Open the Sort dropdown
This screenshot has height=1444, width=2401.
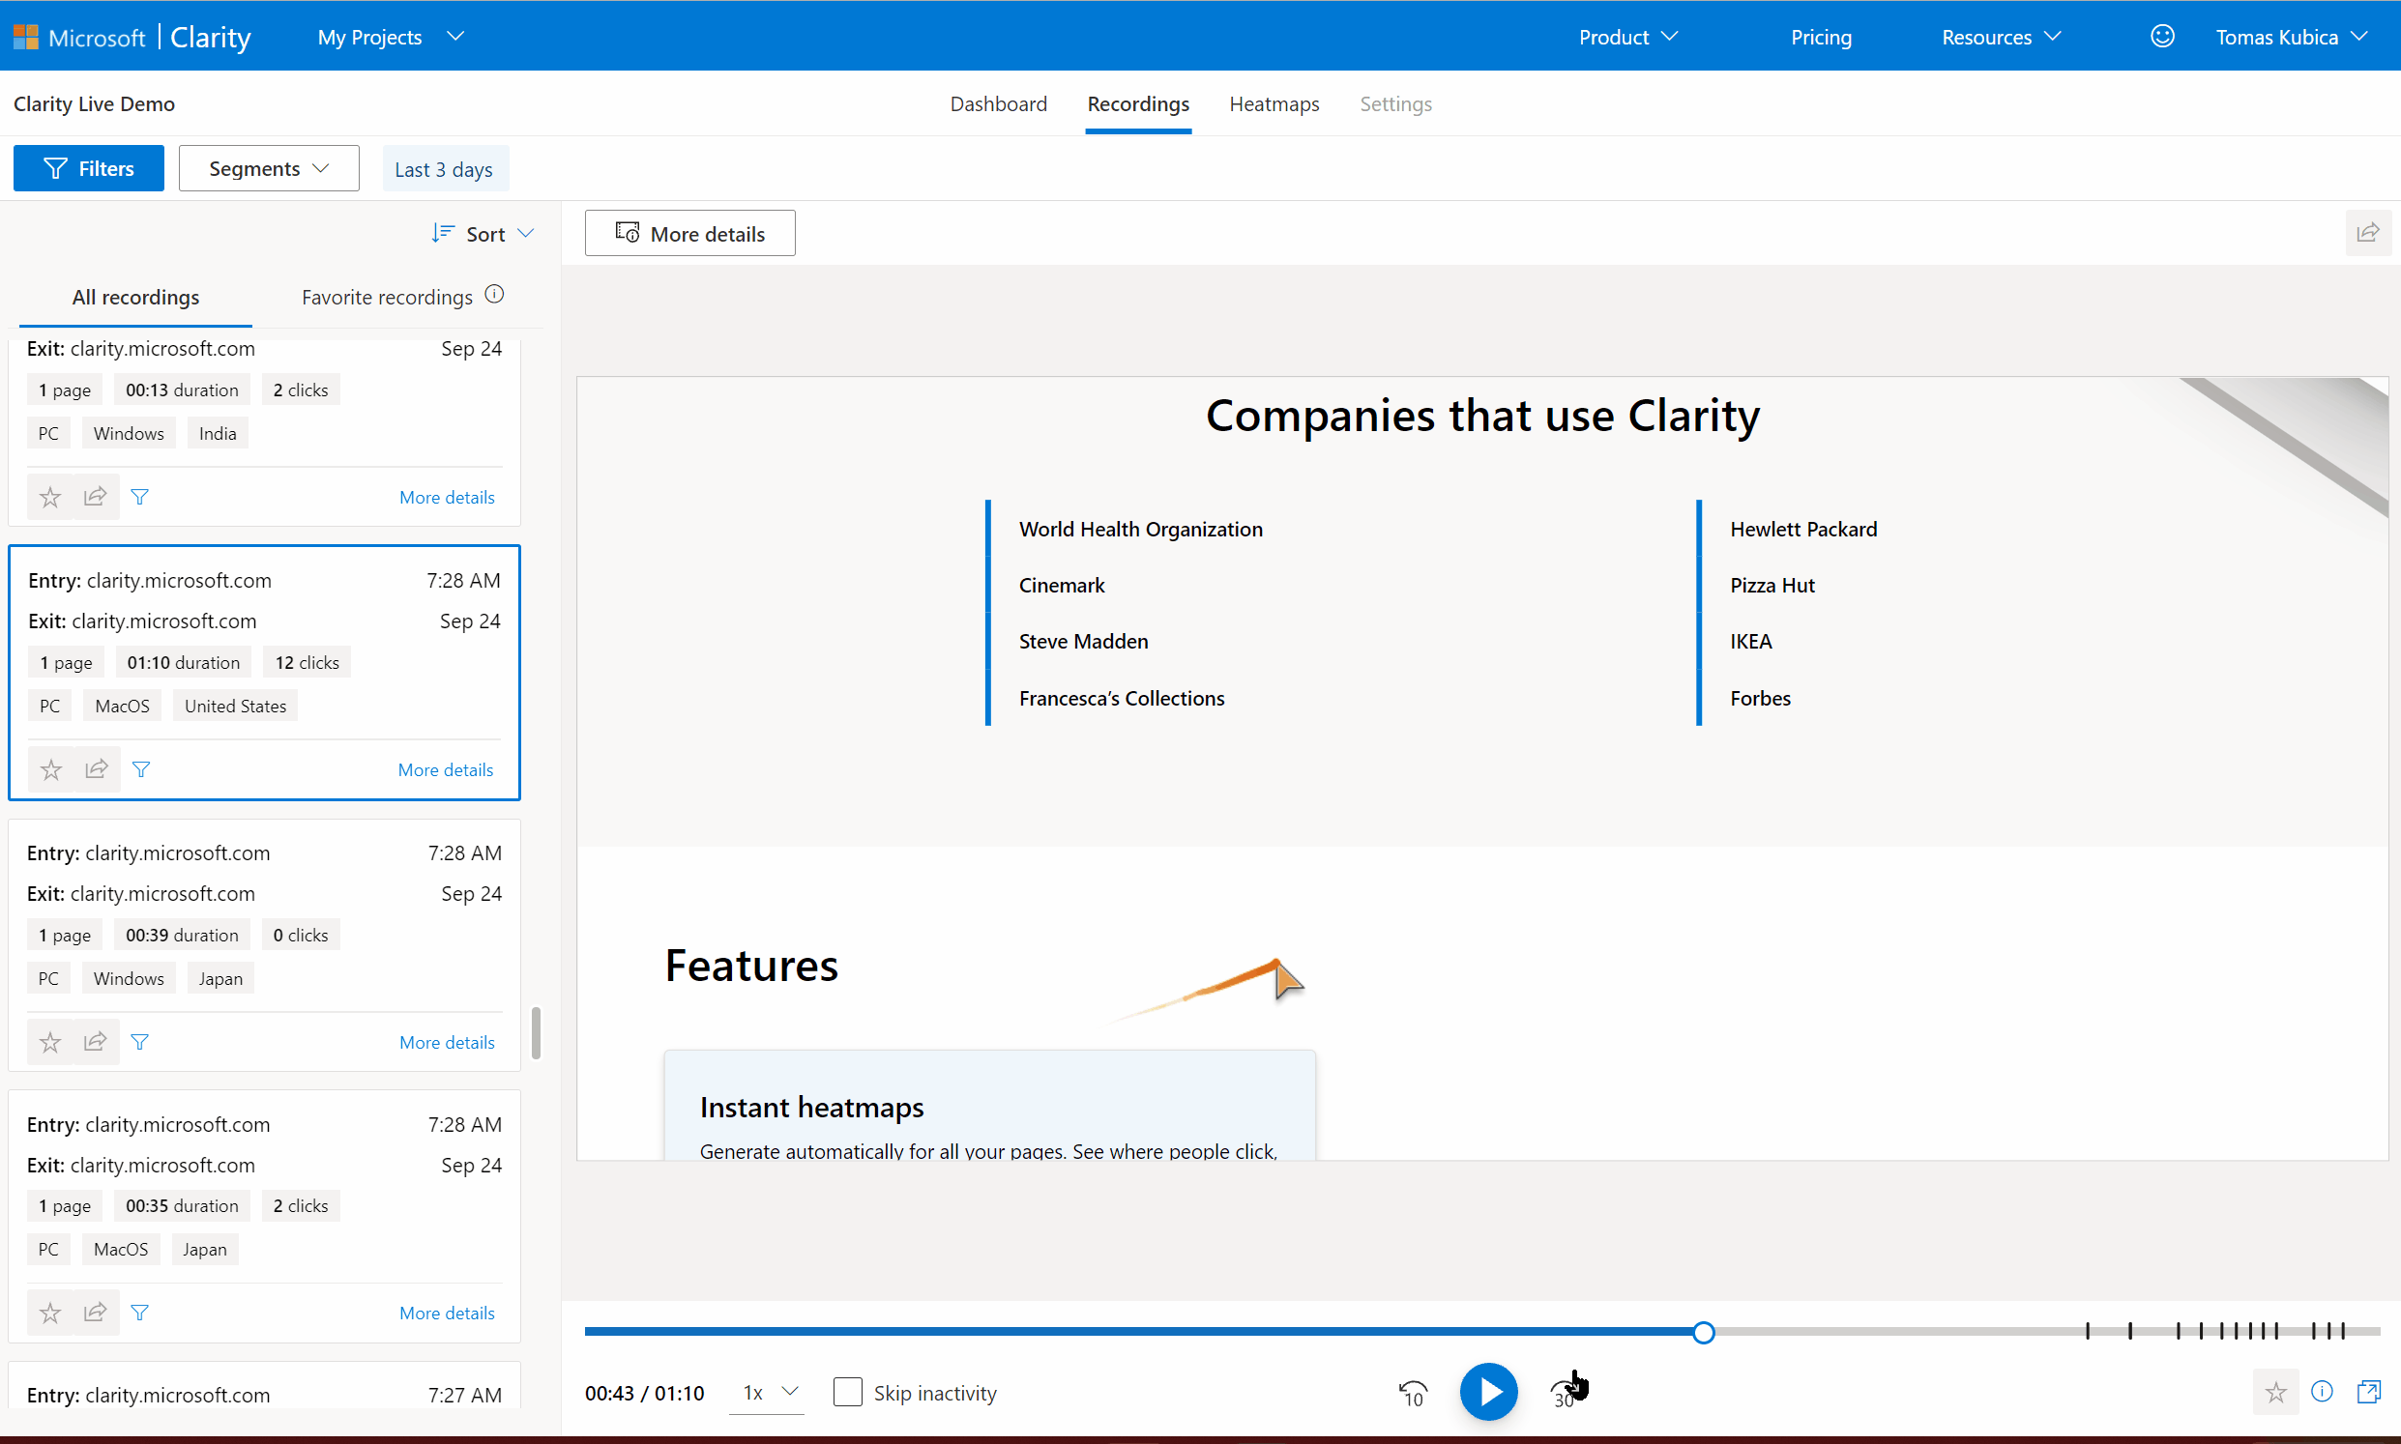(483, 234)
